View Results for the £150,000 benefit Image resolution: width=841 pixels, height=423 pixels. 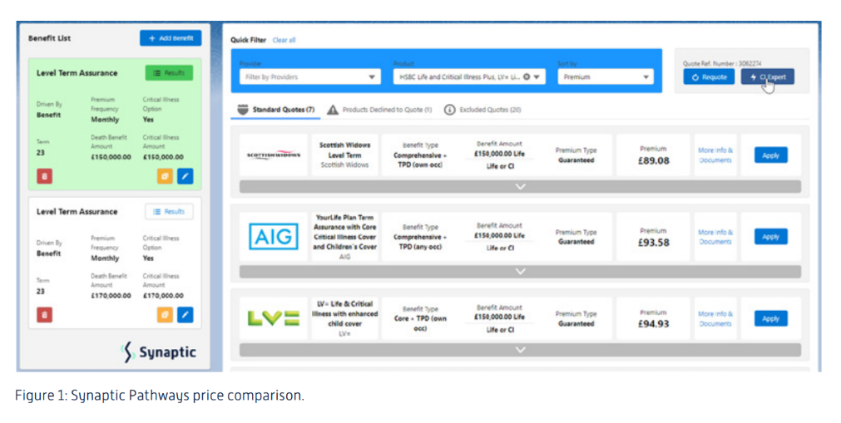[169, 73]
